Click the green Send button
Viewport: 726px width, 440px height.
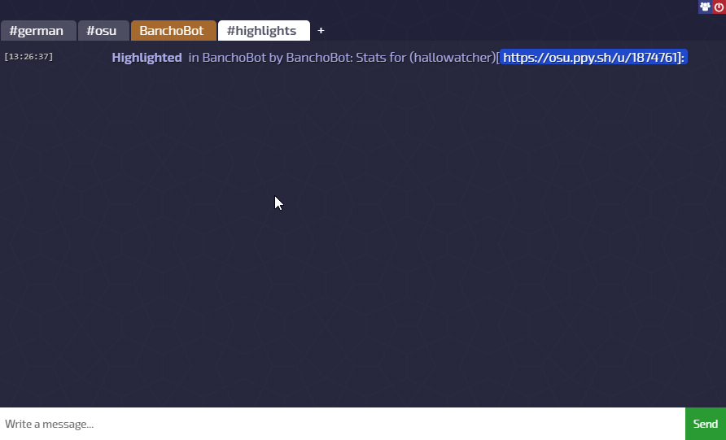[x=706, y=424]
